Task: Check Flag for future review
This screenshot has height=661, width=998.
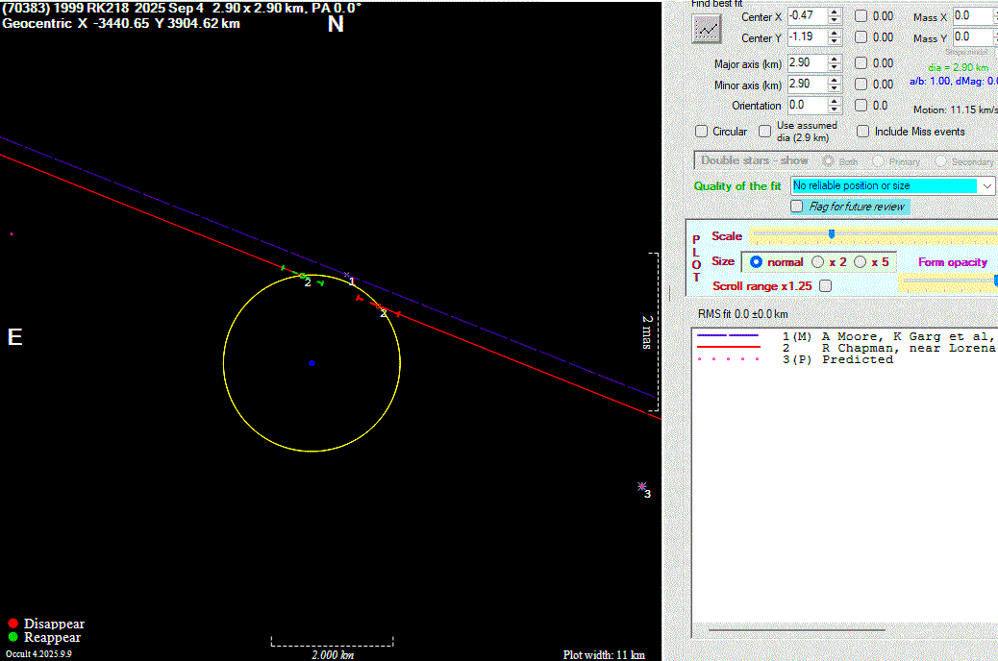Action: click(797, 207)
